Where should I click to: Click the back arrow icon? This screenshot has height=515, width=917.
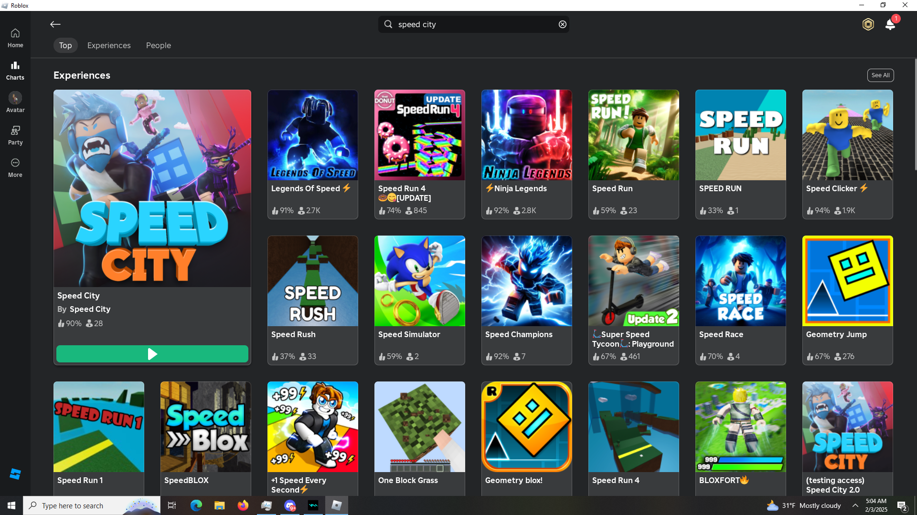point(55,24)
